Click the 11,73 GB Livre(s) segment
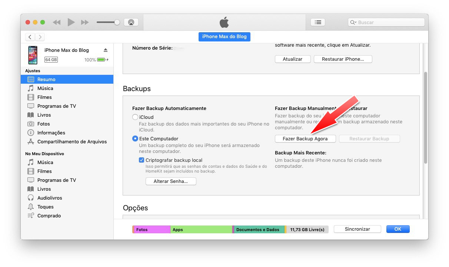The image size is (449, 267). pyautogui.click(x=307, y=230)
